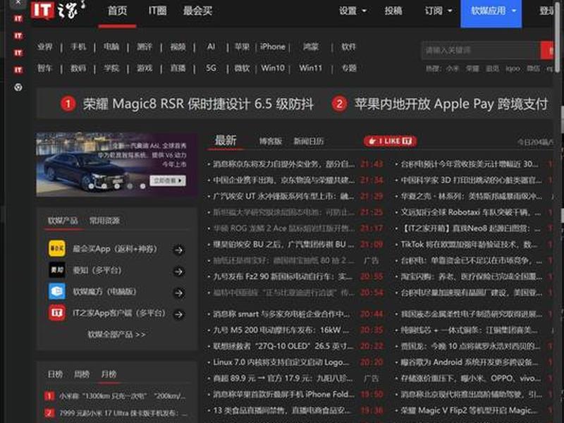Click the I LIKE IT thumbs-up badge
564x423 pixels.
tap(391, 141)
